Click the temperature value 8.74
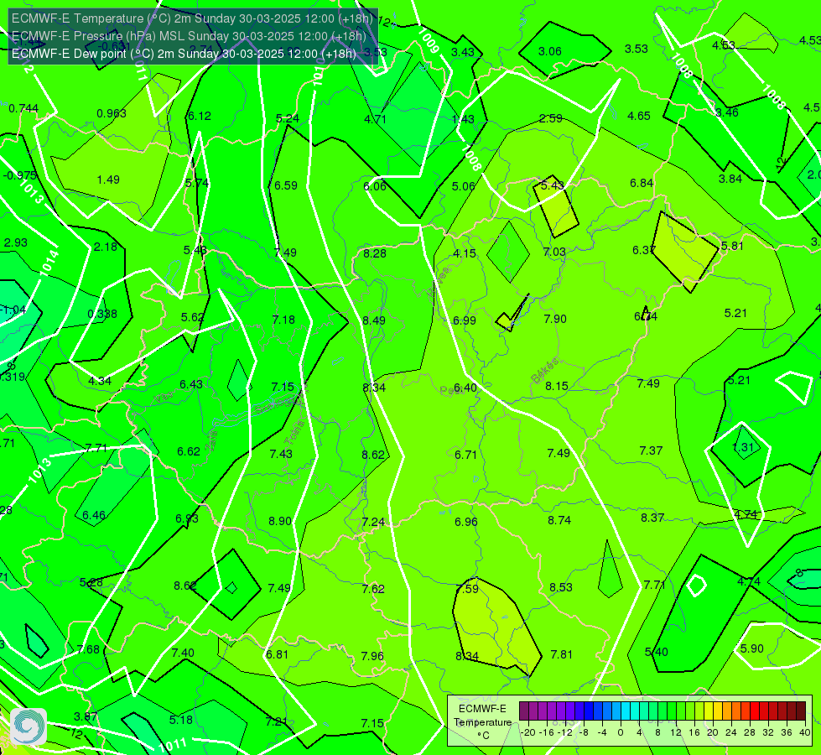Image resolution: width=821 pixels, height=755 pixels. click(559, 520)
